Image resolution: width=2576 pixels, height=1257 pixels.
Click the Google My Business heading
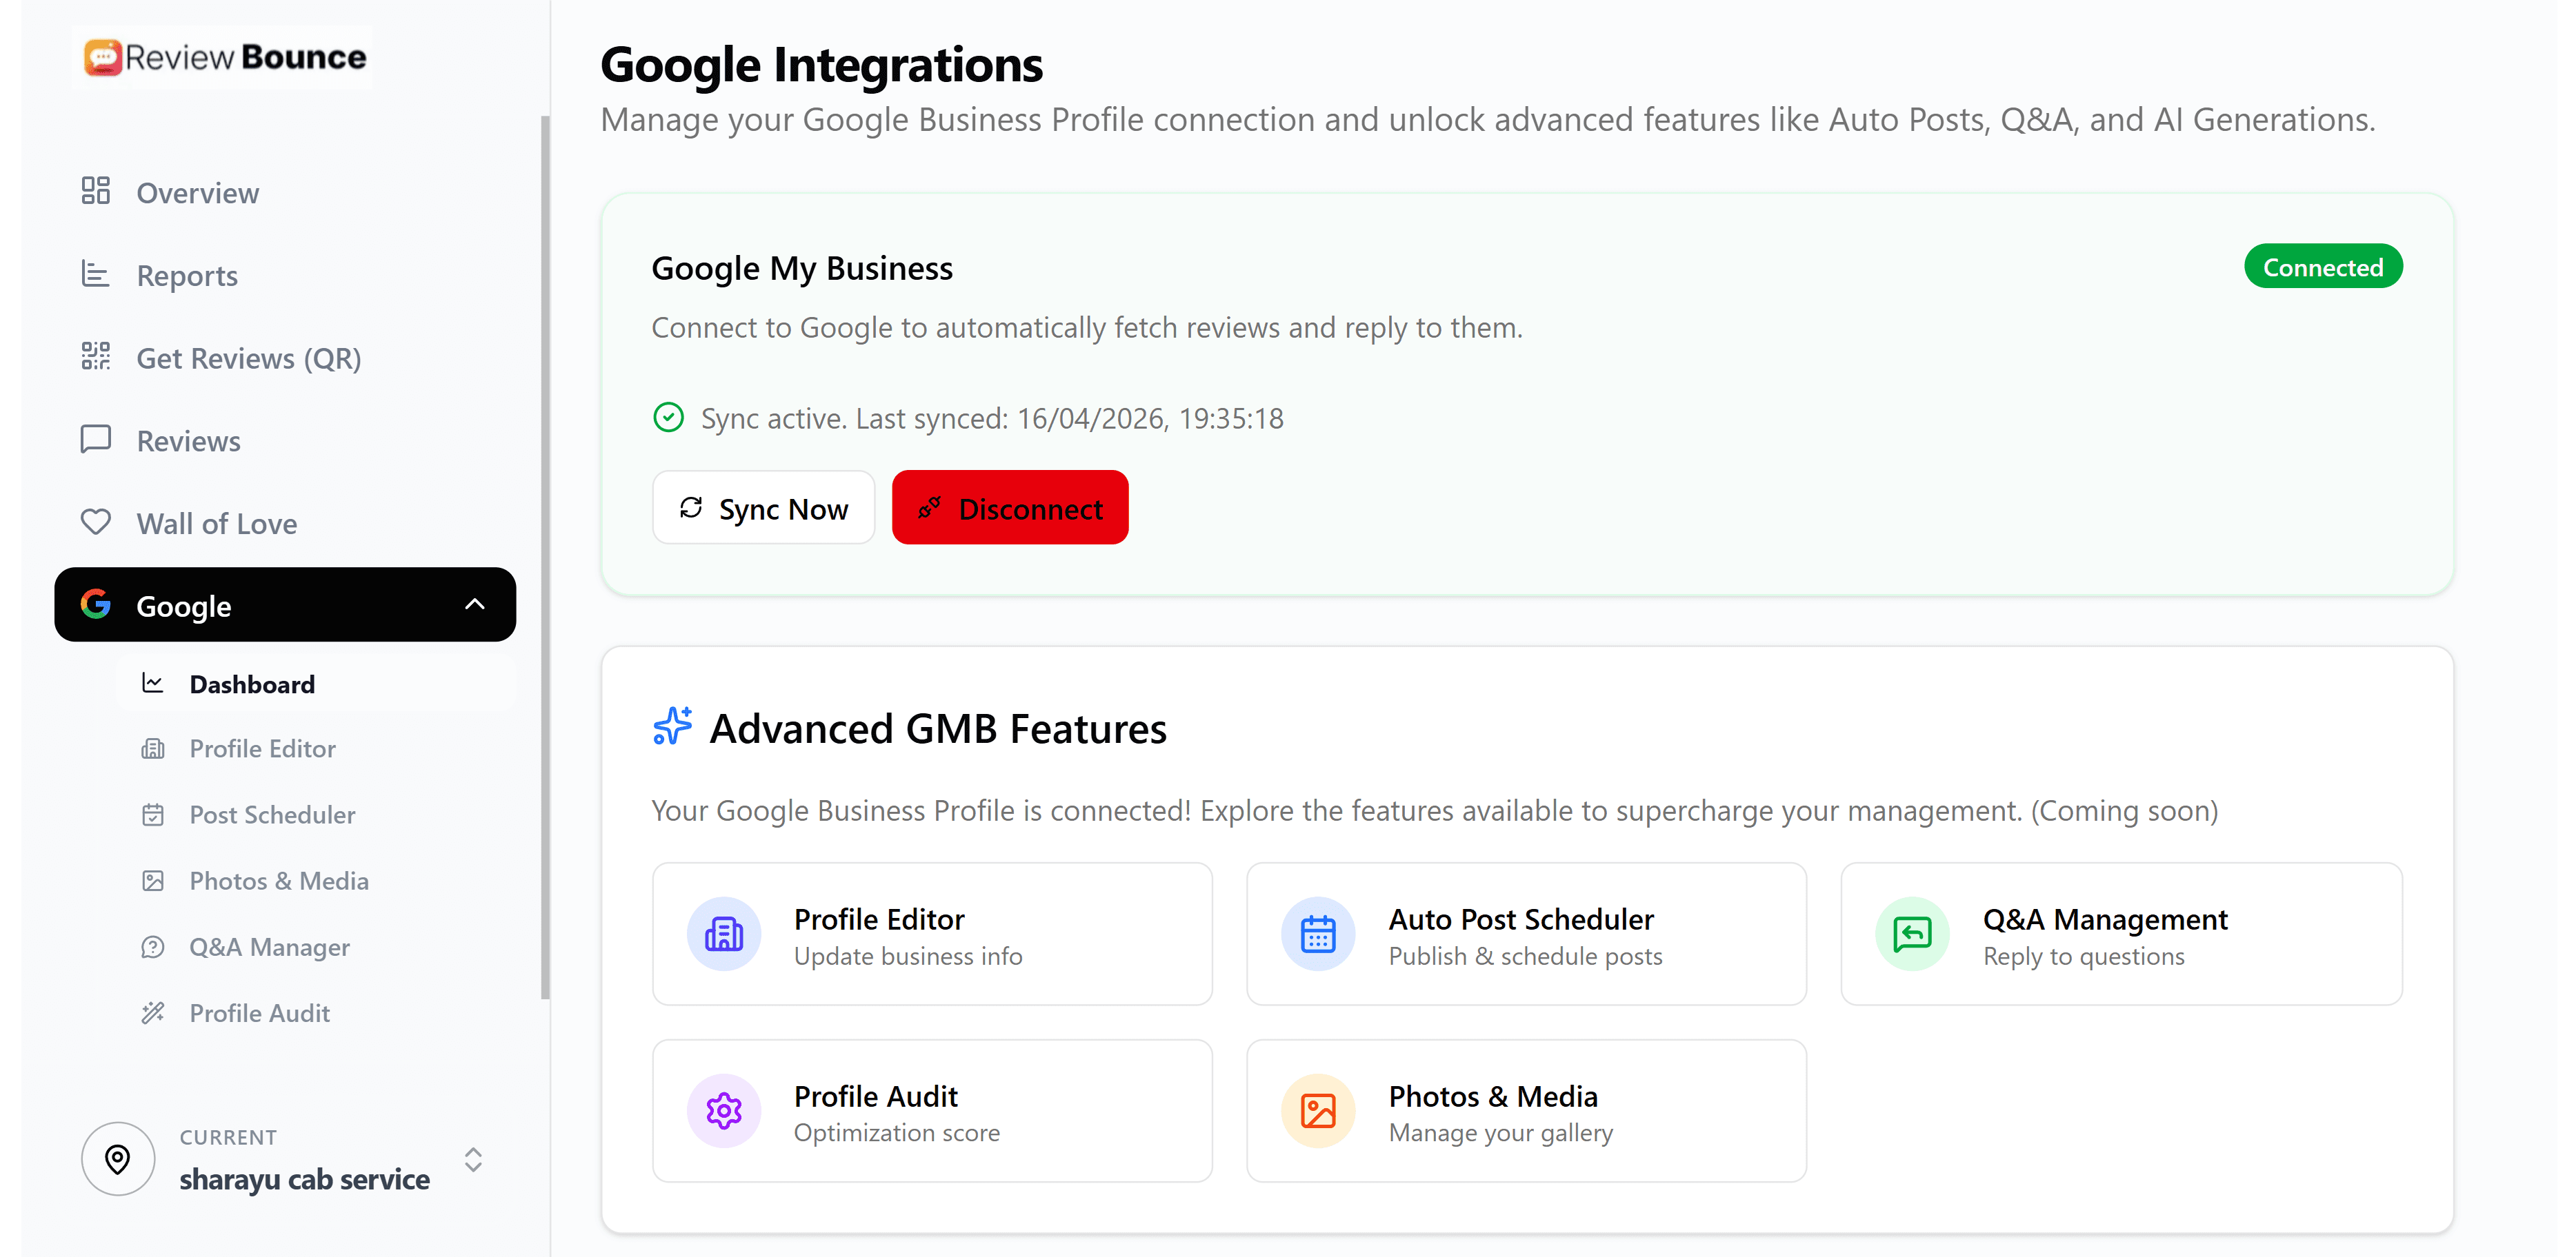(x=802, y=268)
